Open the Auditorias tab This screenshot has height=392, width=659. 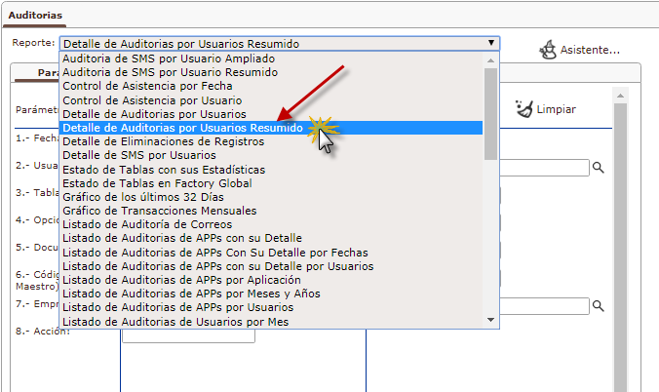click(x=35, y=17)
